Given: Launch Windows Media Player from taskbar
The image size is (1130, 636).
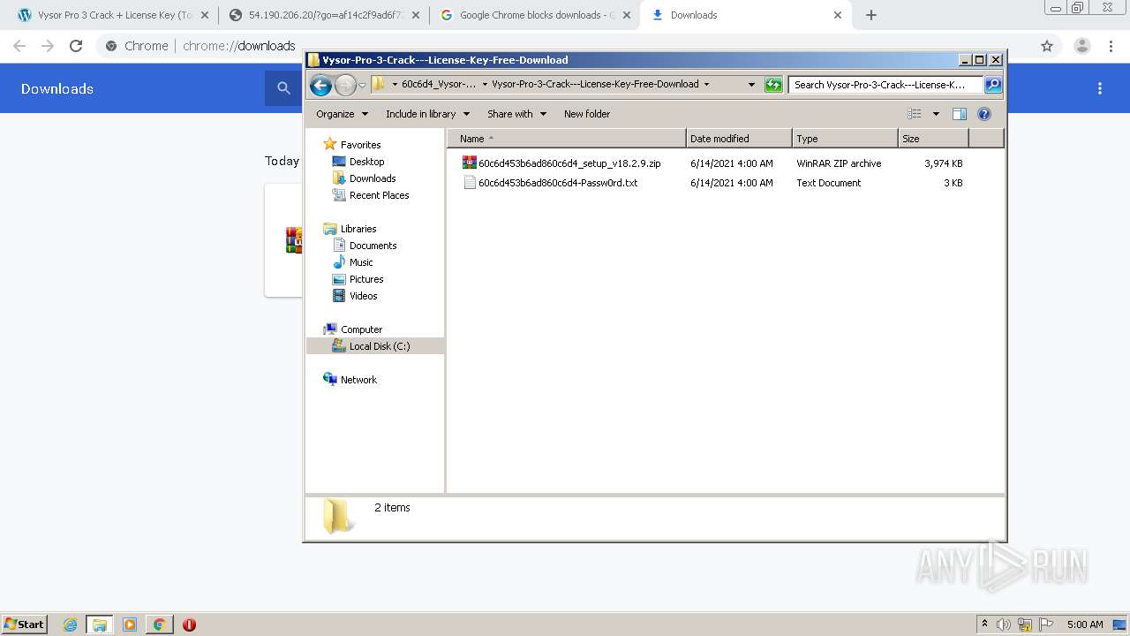Looking at the screenshot, I should [130, 625].
